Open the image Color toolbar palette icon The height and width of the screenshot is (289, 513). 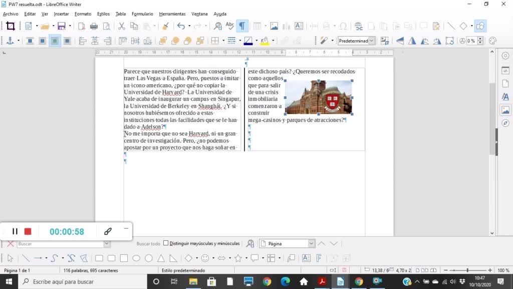coord(492,41)
